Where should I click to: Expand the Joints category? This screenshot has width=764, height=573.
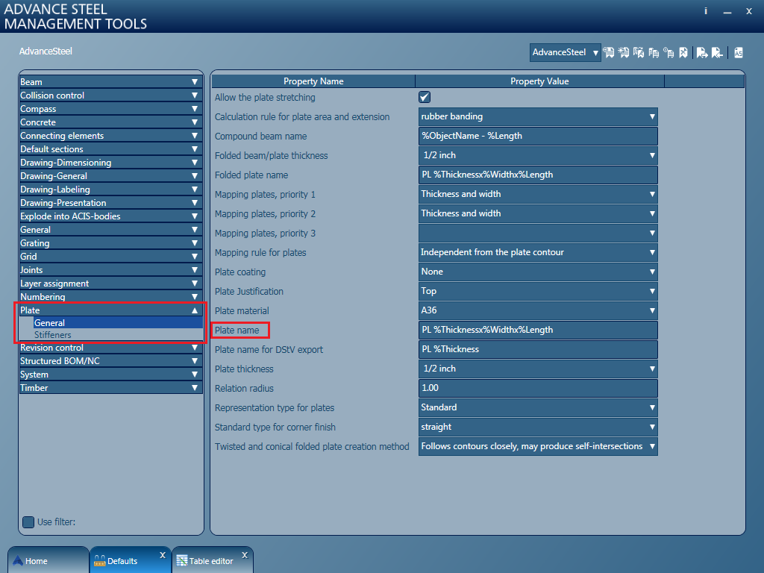point(110,269)
